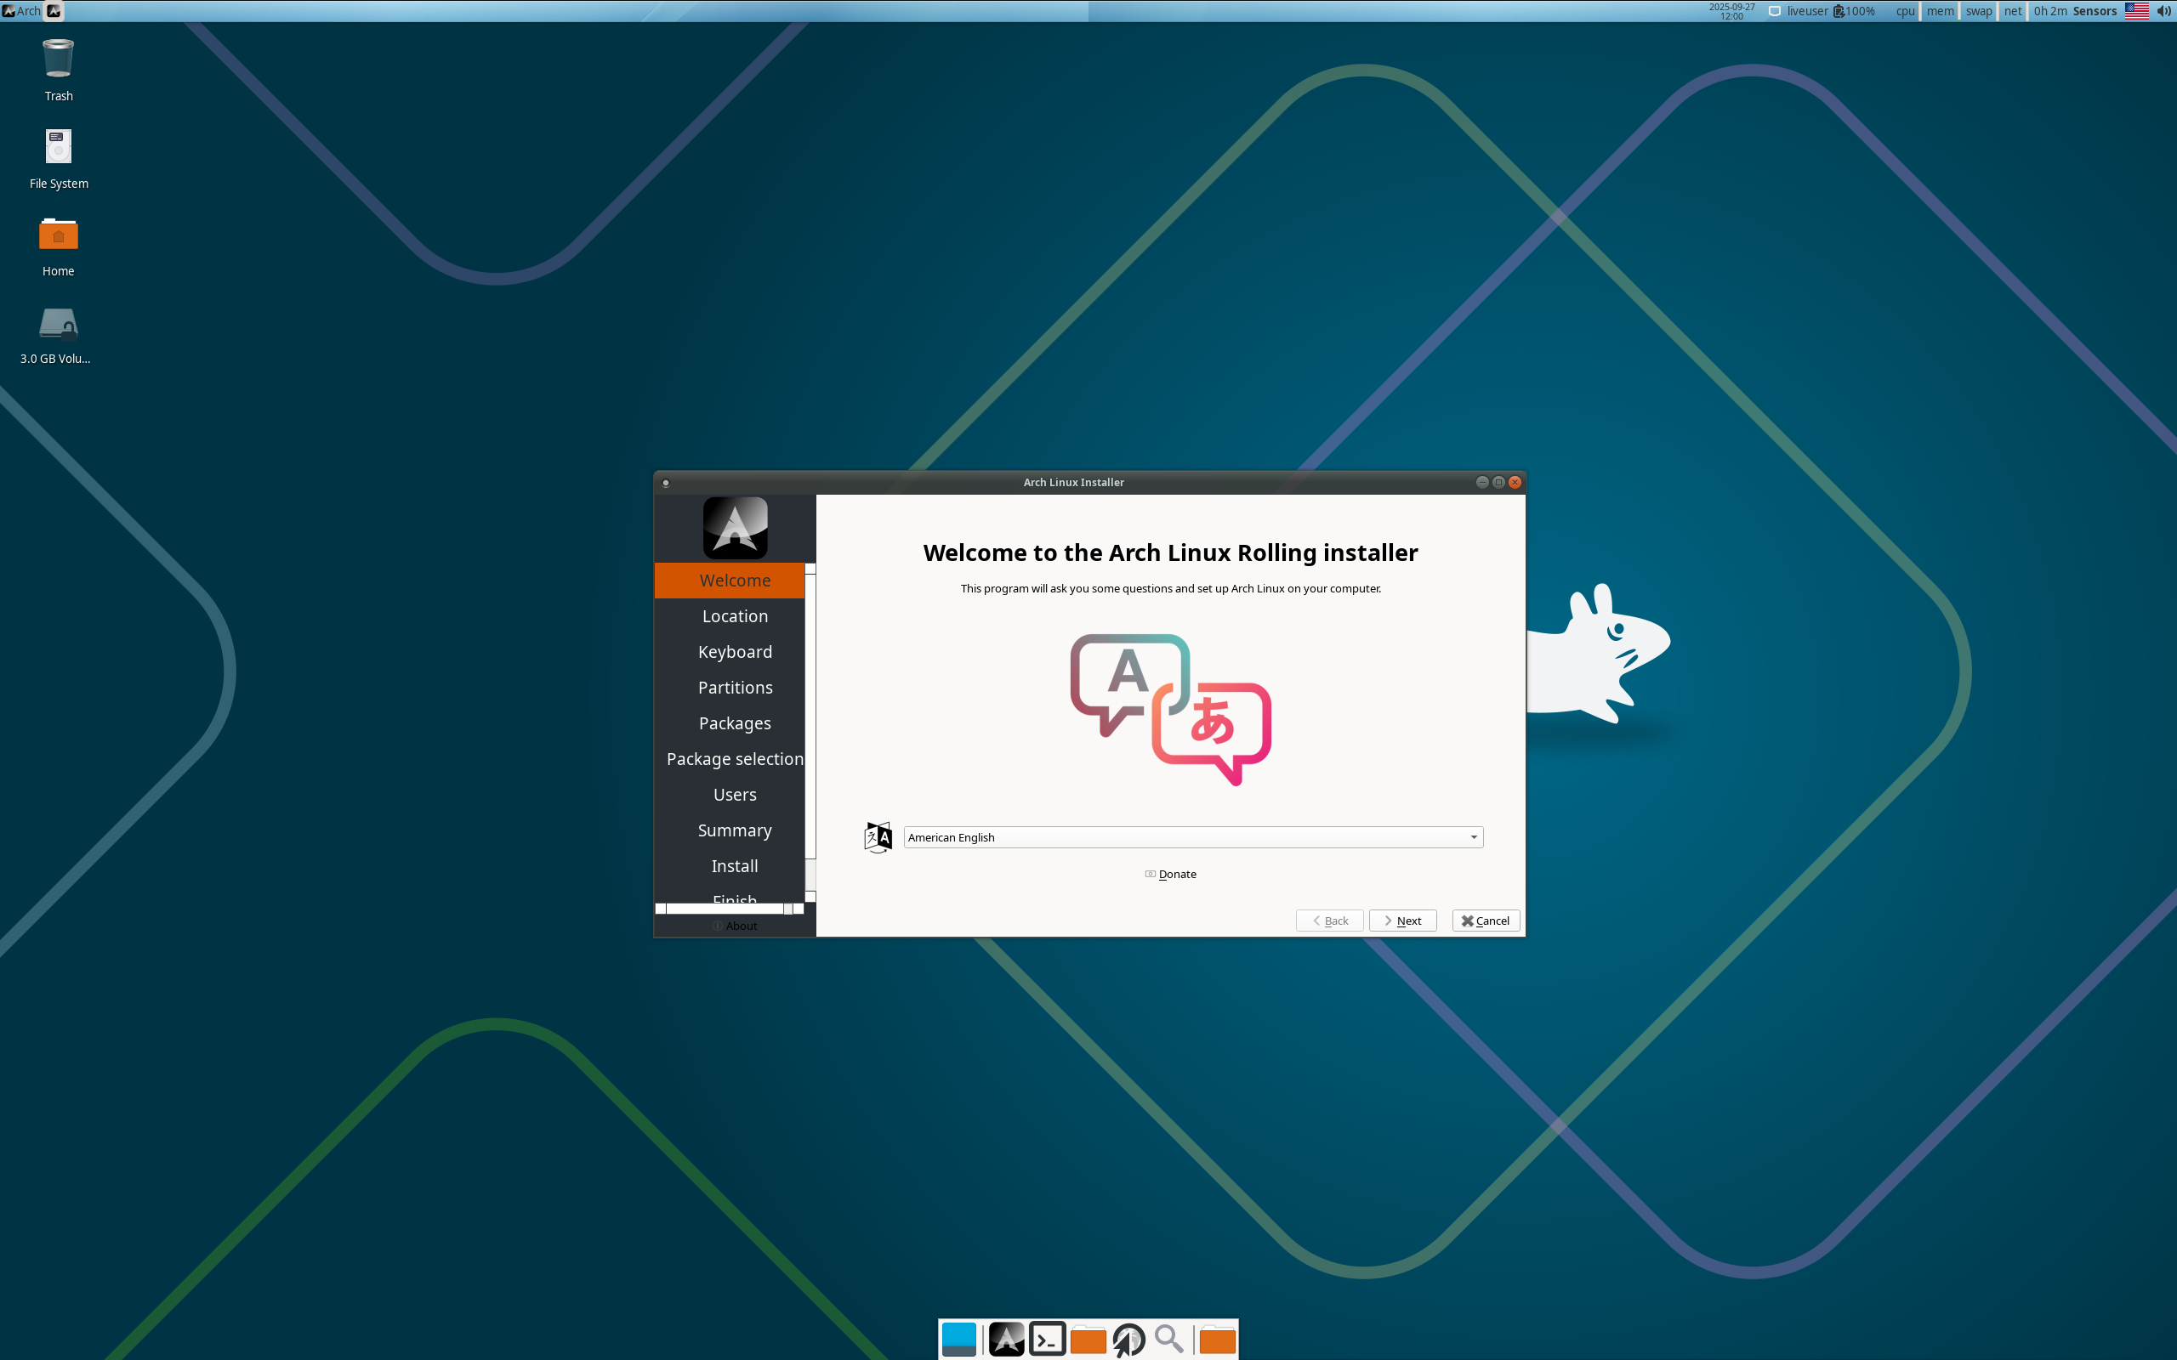The image size is (2177, 1360).
Task: Select the Summary step in the sidebar
Action: pyautogui.click(x=730, y=830)
